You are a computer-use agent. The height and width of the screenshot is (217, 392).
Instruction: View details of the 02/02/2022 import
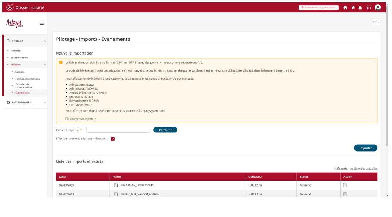pos(345,194)
